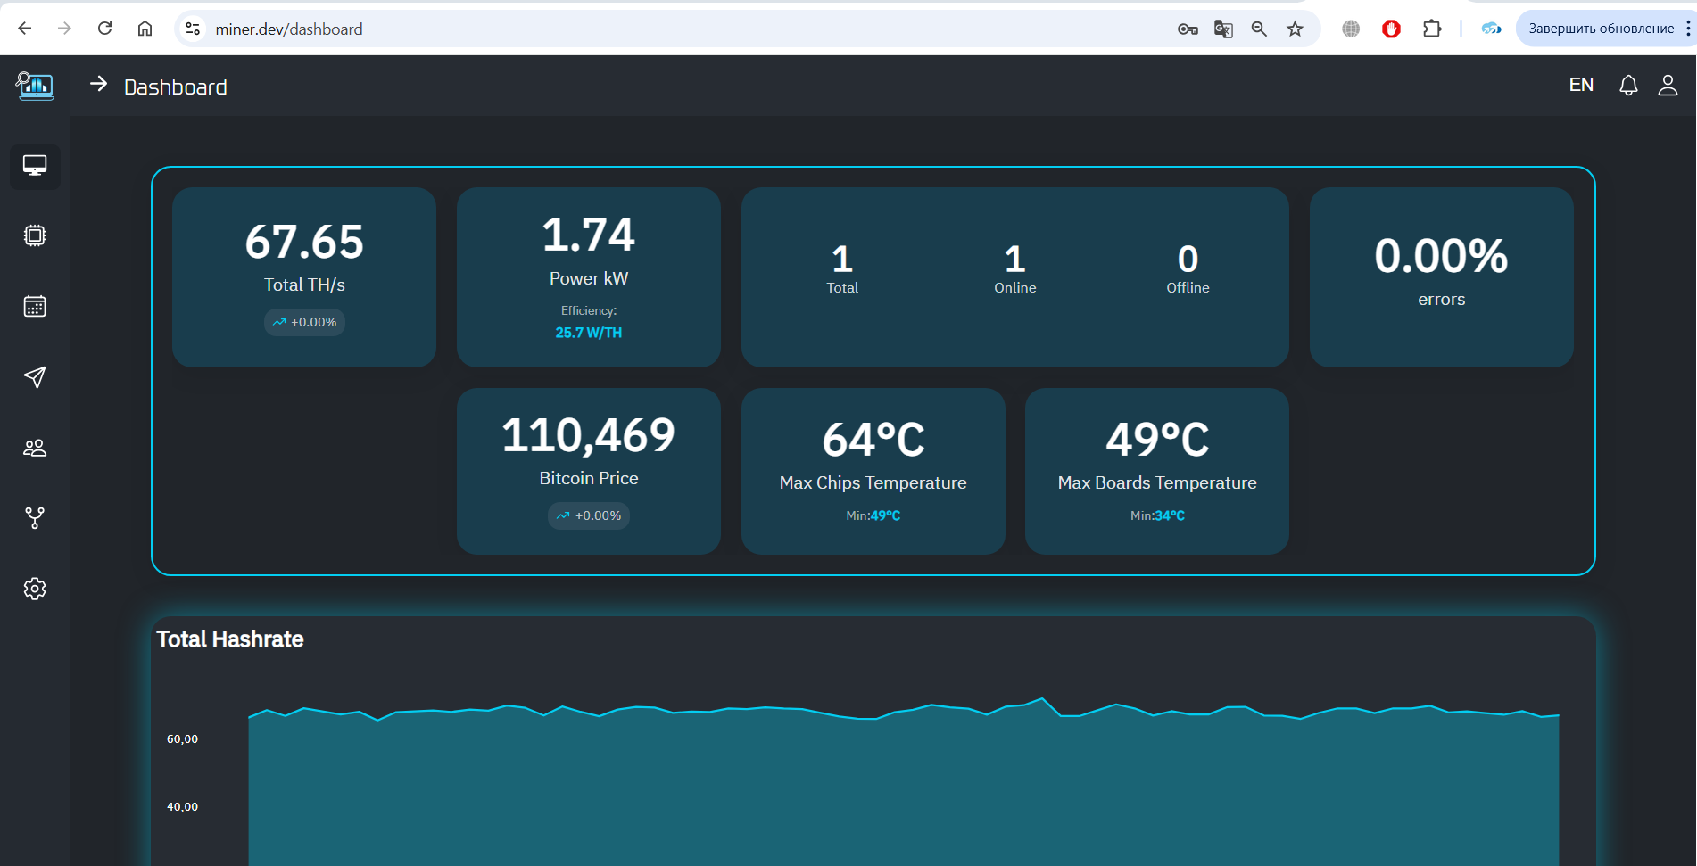Click the branch fork sidebar icon
1697x866 pixels.
pyautogui.click(x=35, y=518)
